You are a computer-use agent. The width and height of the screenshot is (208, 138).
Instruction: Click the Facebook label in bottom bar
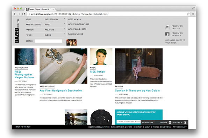(178, 123)
